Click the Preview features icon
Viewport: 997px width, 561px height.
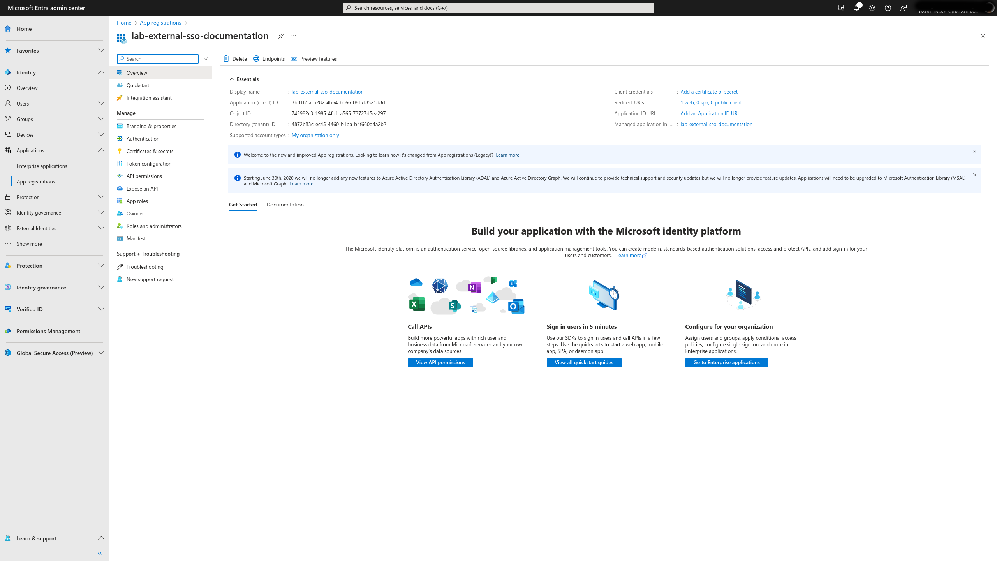click(x=294, y=58)
